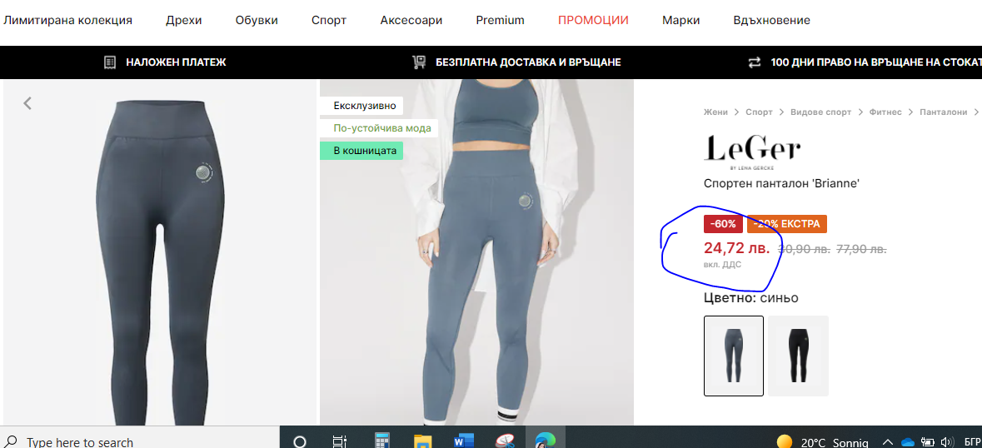Screen dimensions: 982x448
Task: Click the previous image arrow
Action: point(27,103)
